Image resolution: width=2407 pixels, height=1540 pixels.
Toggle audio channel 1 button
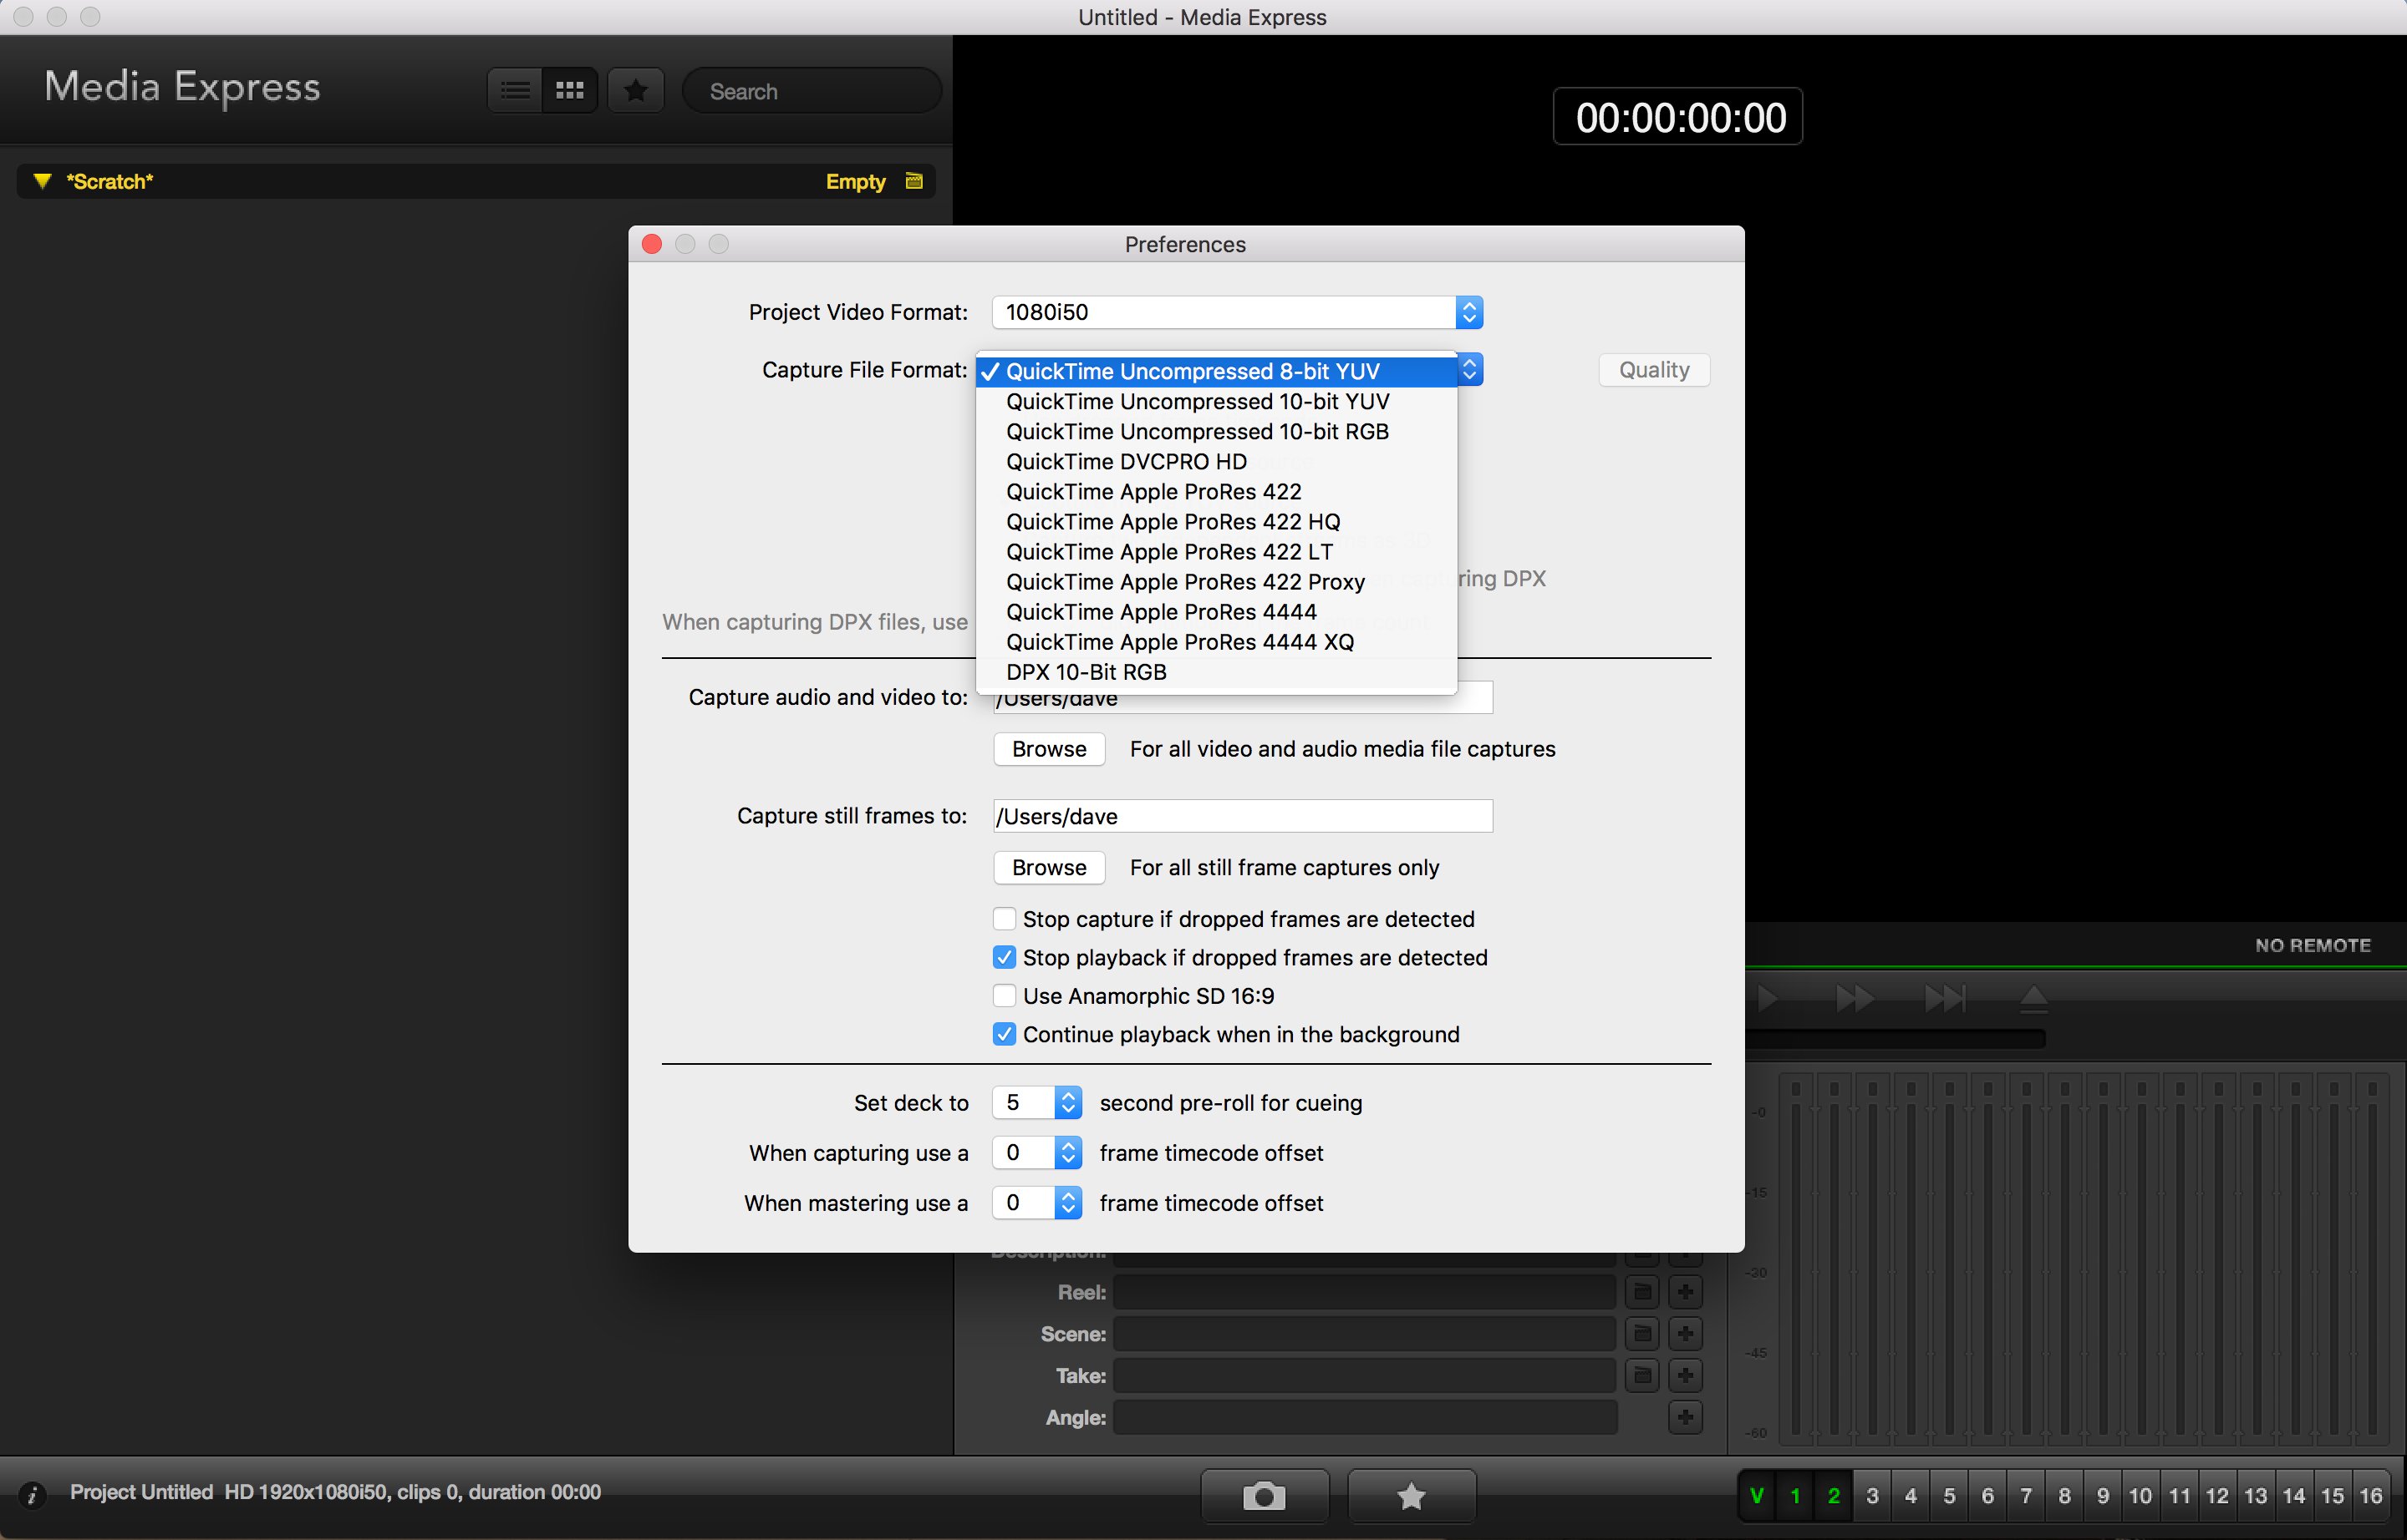(x=1795, y=1496)
